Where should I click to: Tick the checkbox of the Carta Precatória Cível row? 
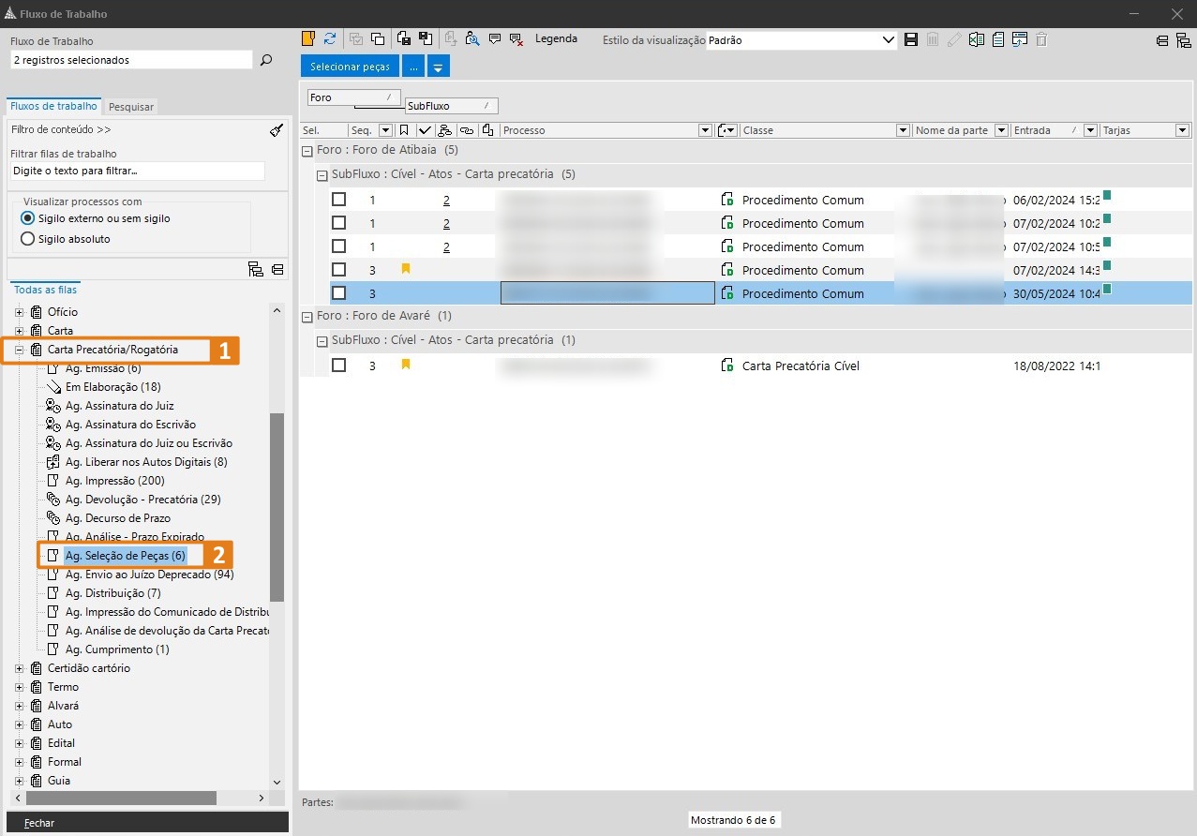[x=339, y=366]
